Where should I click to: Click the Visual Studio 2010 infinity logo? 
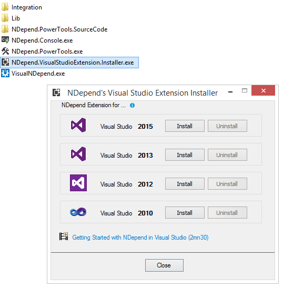78,212
